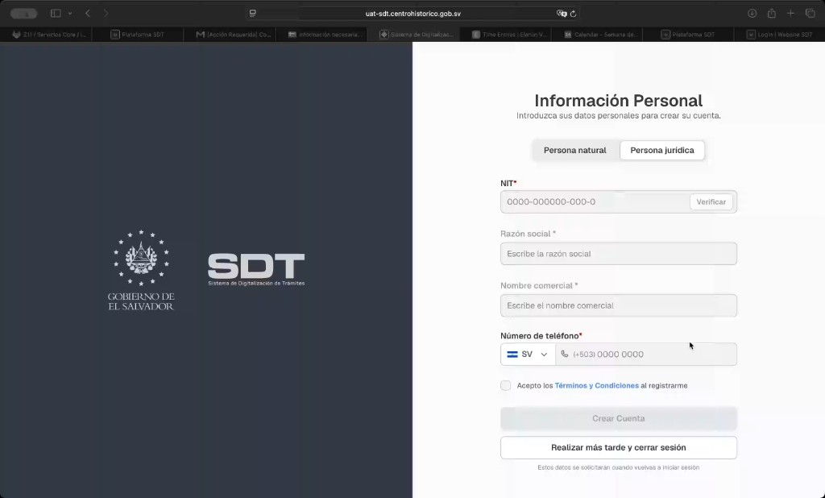This screenshot has width=825, height=498.
Task: Reload the page with the refresh icon
Action: pyautogui.click(x=574, y=14)
